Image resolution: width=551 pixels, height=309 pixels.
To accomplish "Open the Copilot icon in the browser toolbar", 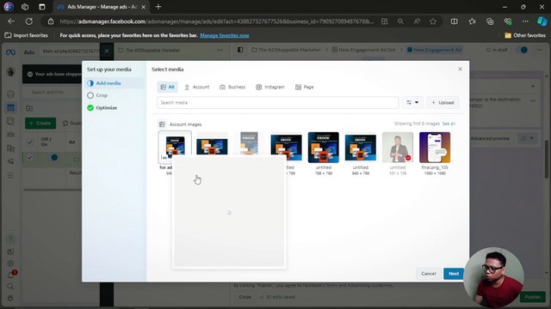I will tap(542, 21).
